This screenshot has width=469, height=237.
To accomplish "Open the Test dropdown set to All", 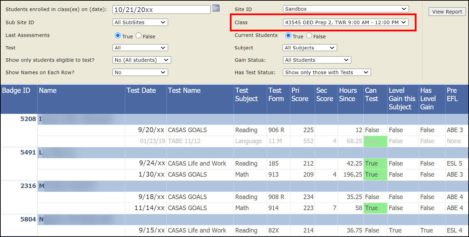I will click(x=140, y=48).
